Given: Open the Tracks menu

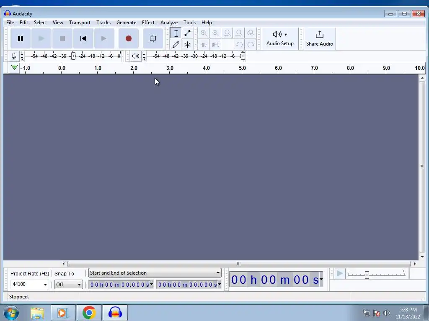Looking at the screenshot, I should click(x=103, y=23).
